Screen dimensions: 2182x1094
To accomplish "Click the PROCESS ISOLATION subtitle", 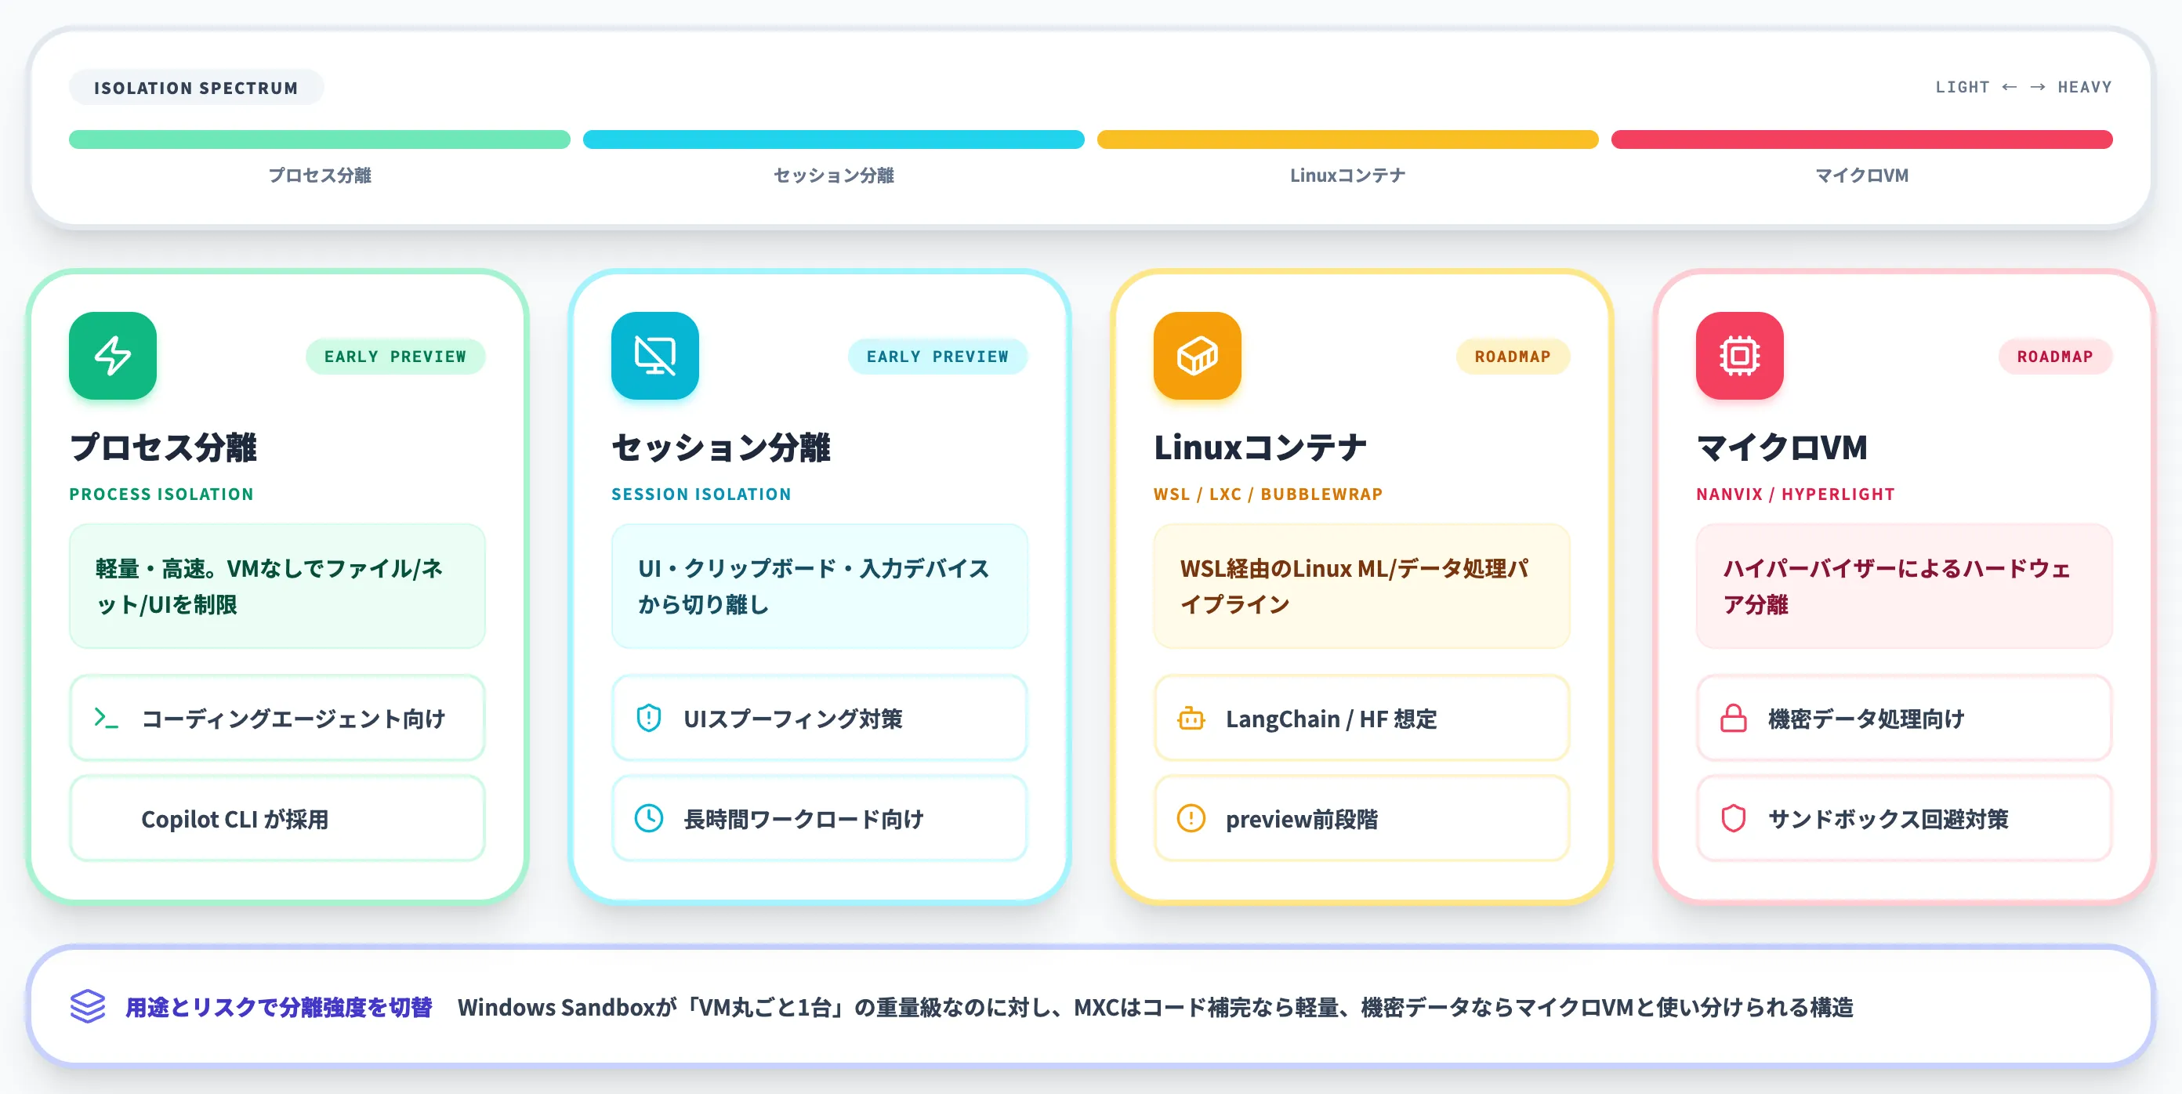I will (x=161, y=494).
